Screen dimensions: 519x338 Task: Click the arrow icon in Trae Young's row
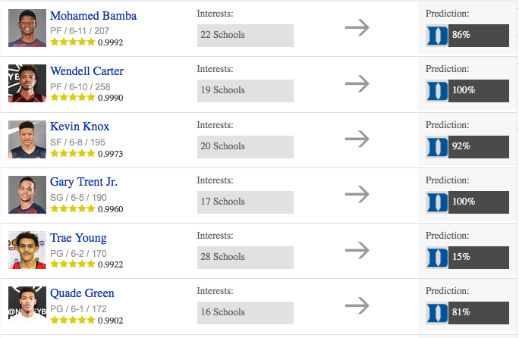tap(357, 250)
